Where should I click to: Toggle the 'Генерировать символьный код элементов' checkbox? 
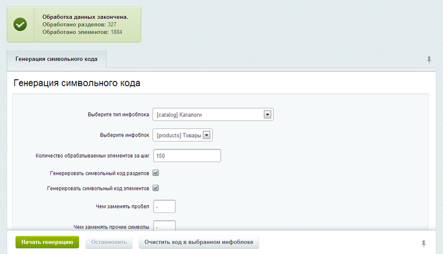[156, 188]
